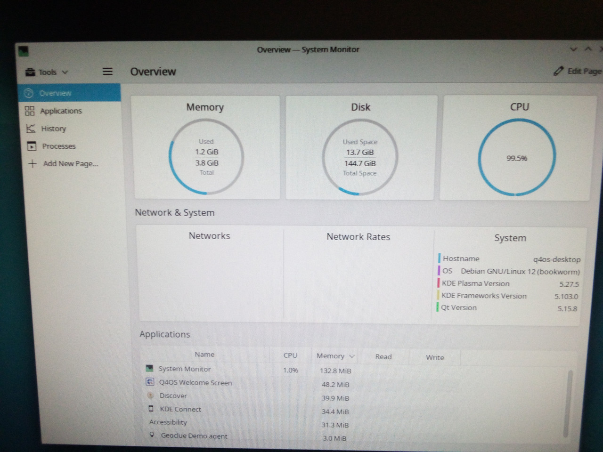The width and height of the screenshot is (603, 452).
Task: Click the applications list vertical scrollbar
Action: click(569, 404)
